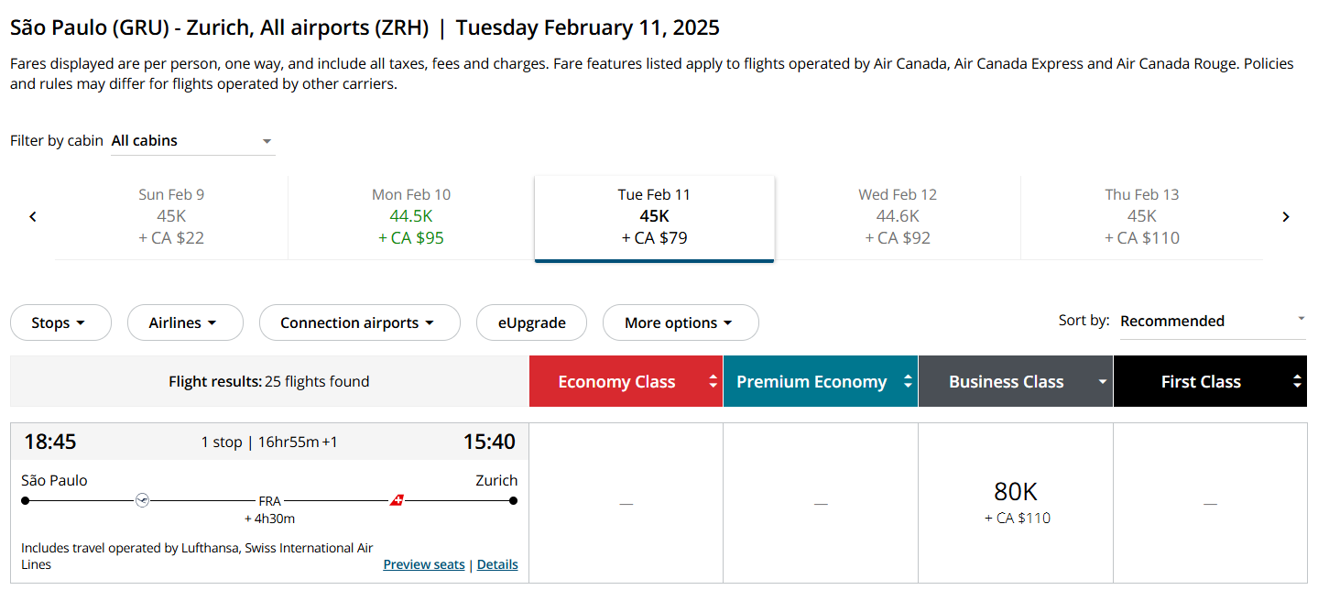Select the Mon Feb 10 date tab
1318x590 pixels.
pyautogui.click(x=411, y=217)
